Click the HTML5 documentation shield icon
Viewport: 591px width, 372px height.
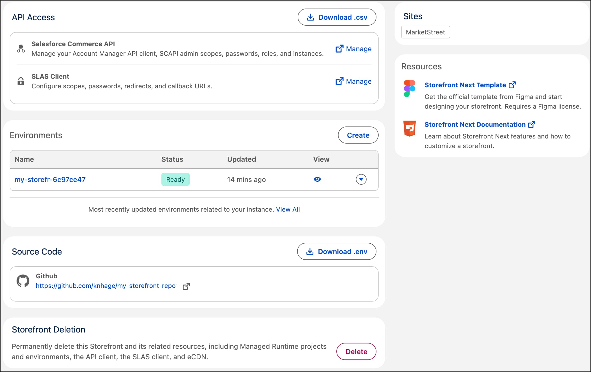click(x=410, y=128)
